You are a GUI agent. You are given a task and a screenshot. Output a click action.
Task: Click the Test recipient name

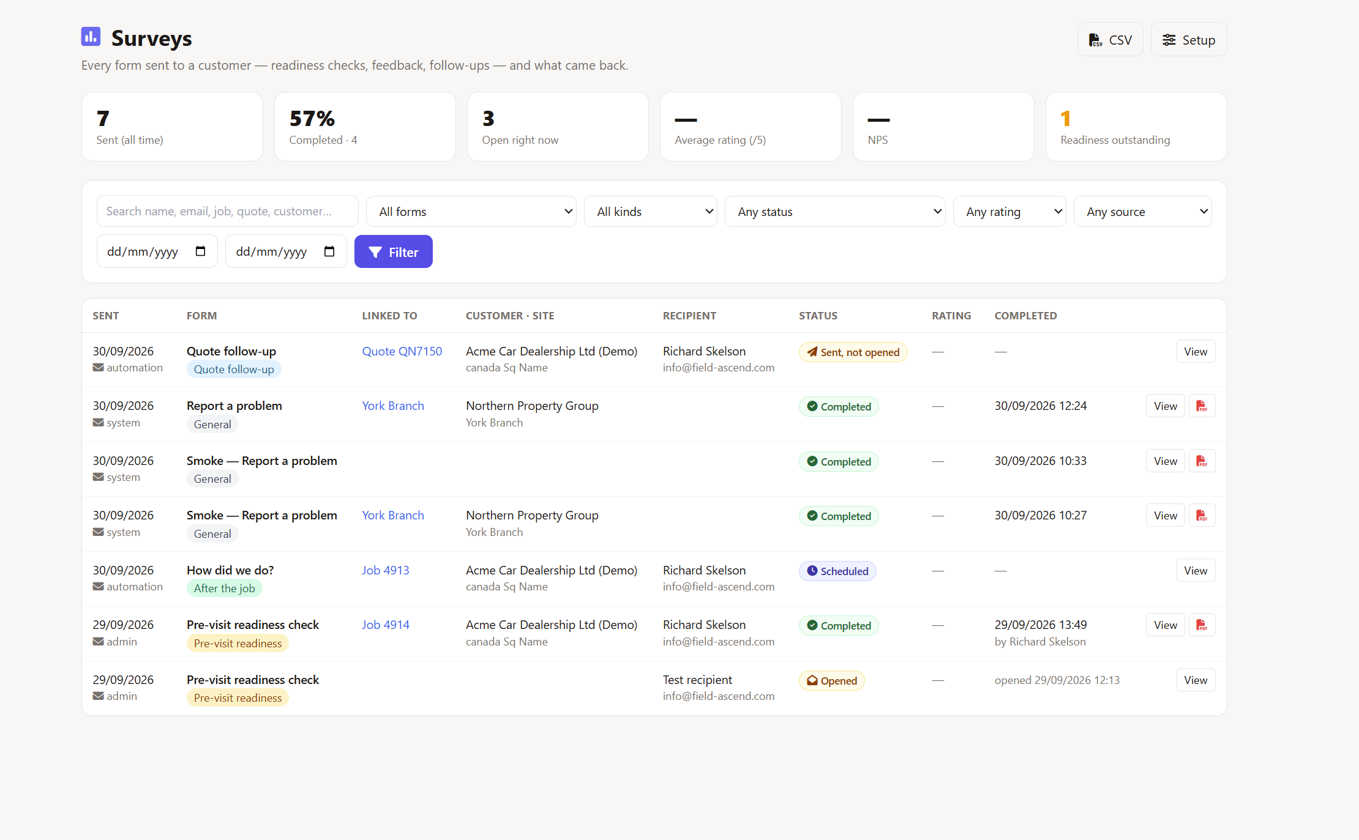[x=697, y=680]
